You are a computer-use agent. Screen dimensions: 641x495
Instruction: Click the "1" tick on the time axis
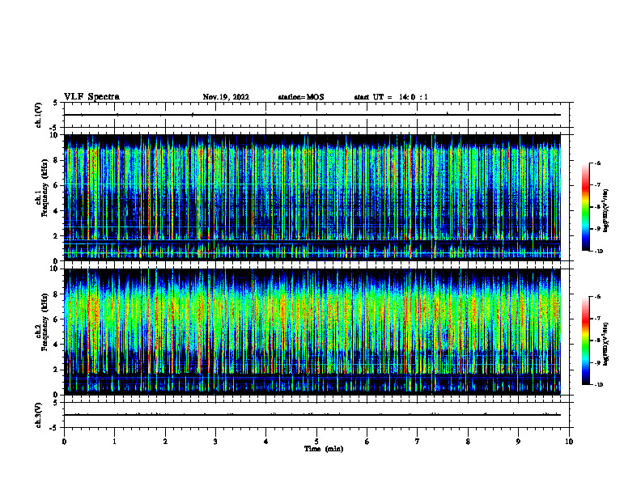tap(114, 442)
